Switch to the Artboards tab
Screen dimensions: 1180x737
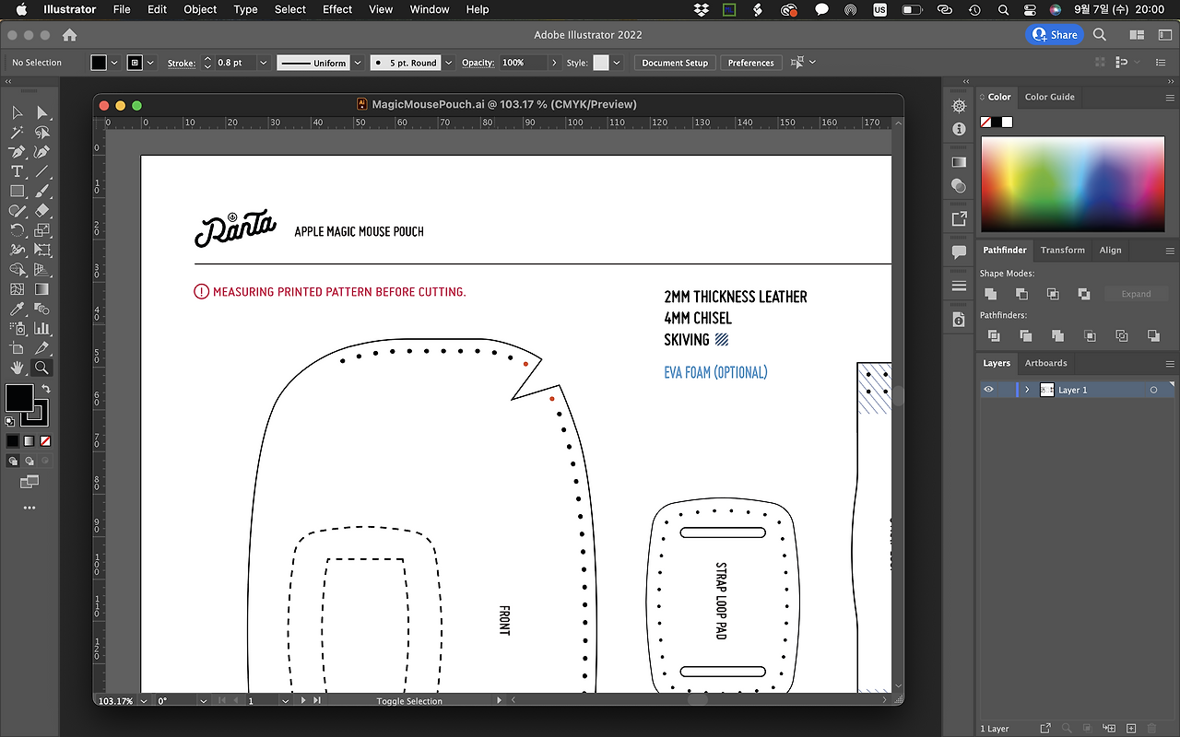tap(1045, 363)
